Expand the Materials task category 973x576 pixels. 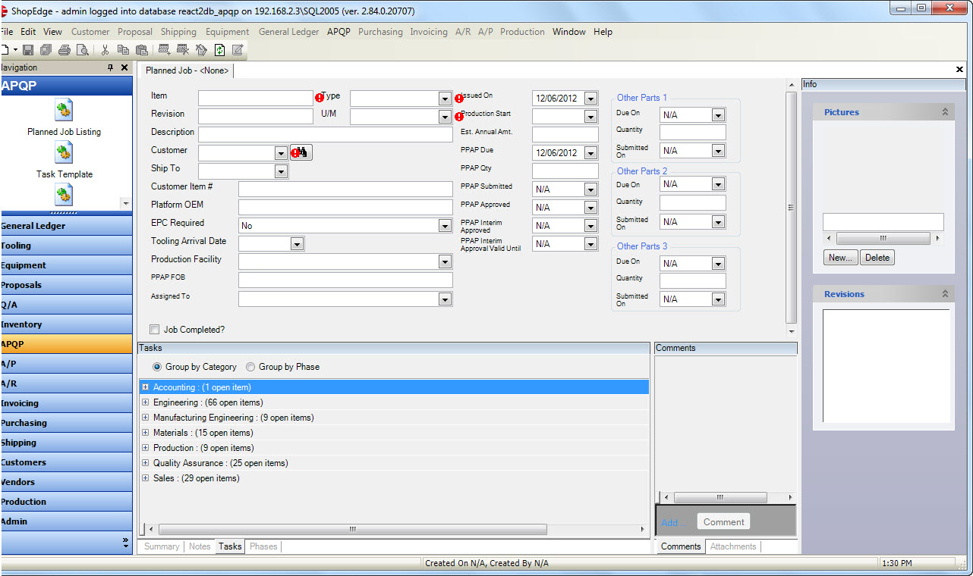point(146,433)
